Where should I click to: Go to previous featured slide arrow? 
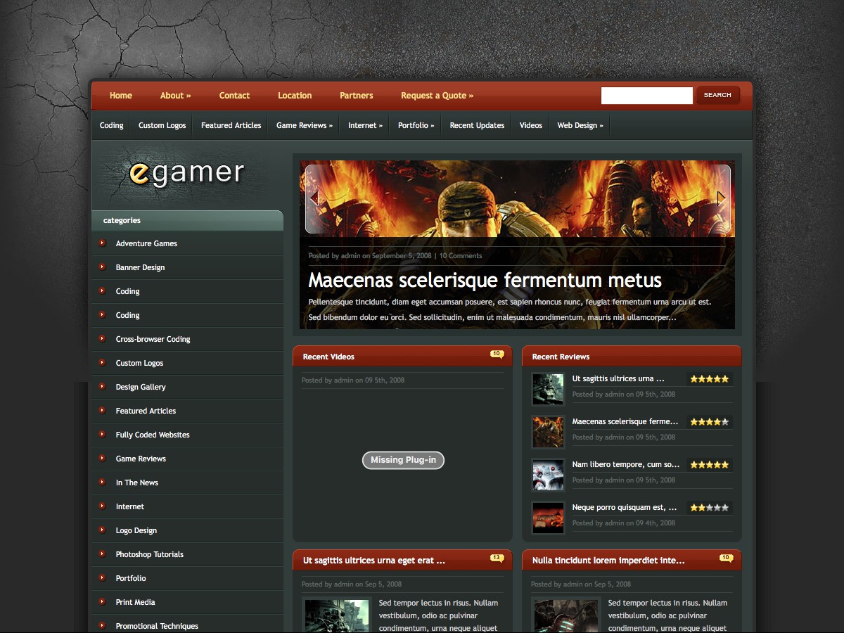[x=314, y=198]
